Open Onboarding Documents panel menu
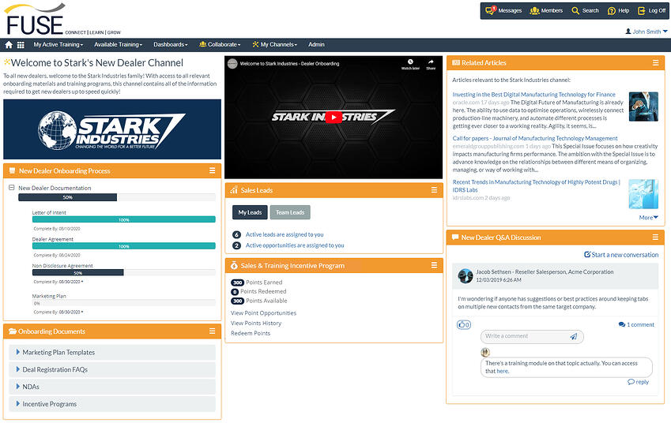The height and width of the screenshot is (434, 671). [x=213, y=331]
